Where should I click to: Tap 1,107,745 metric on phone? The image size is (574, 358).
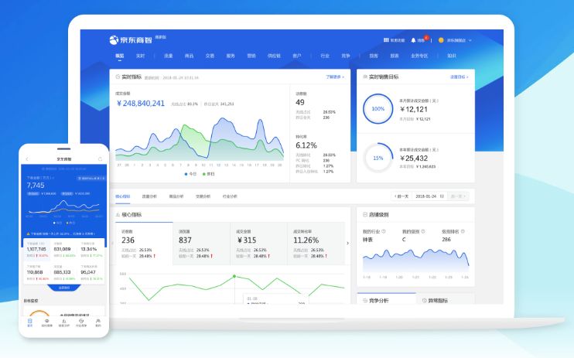pos(36,249)
